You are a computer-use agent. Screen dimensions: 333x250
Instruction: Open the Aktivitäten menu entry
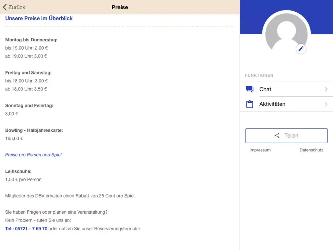click(x=272, y=104)
